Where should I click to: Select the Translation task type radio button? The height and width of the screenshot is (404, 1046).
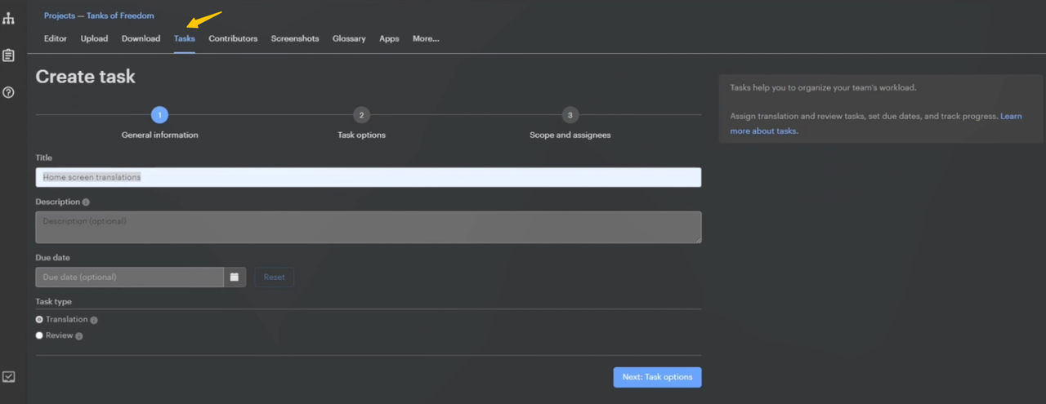tap(39, 320)
